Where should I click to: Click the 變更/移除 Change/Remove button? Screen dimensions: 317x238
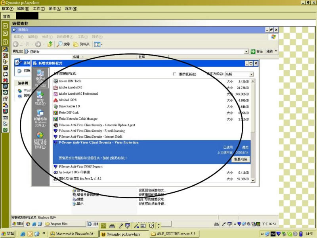click(x=241, y=159)
